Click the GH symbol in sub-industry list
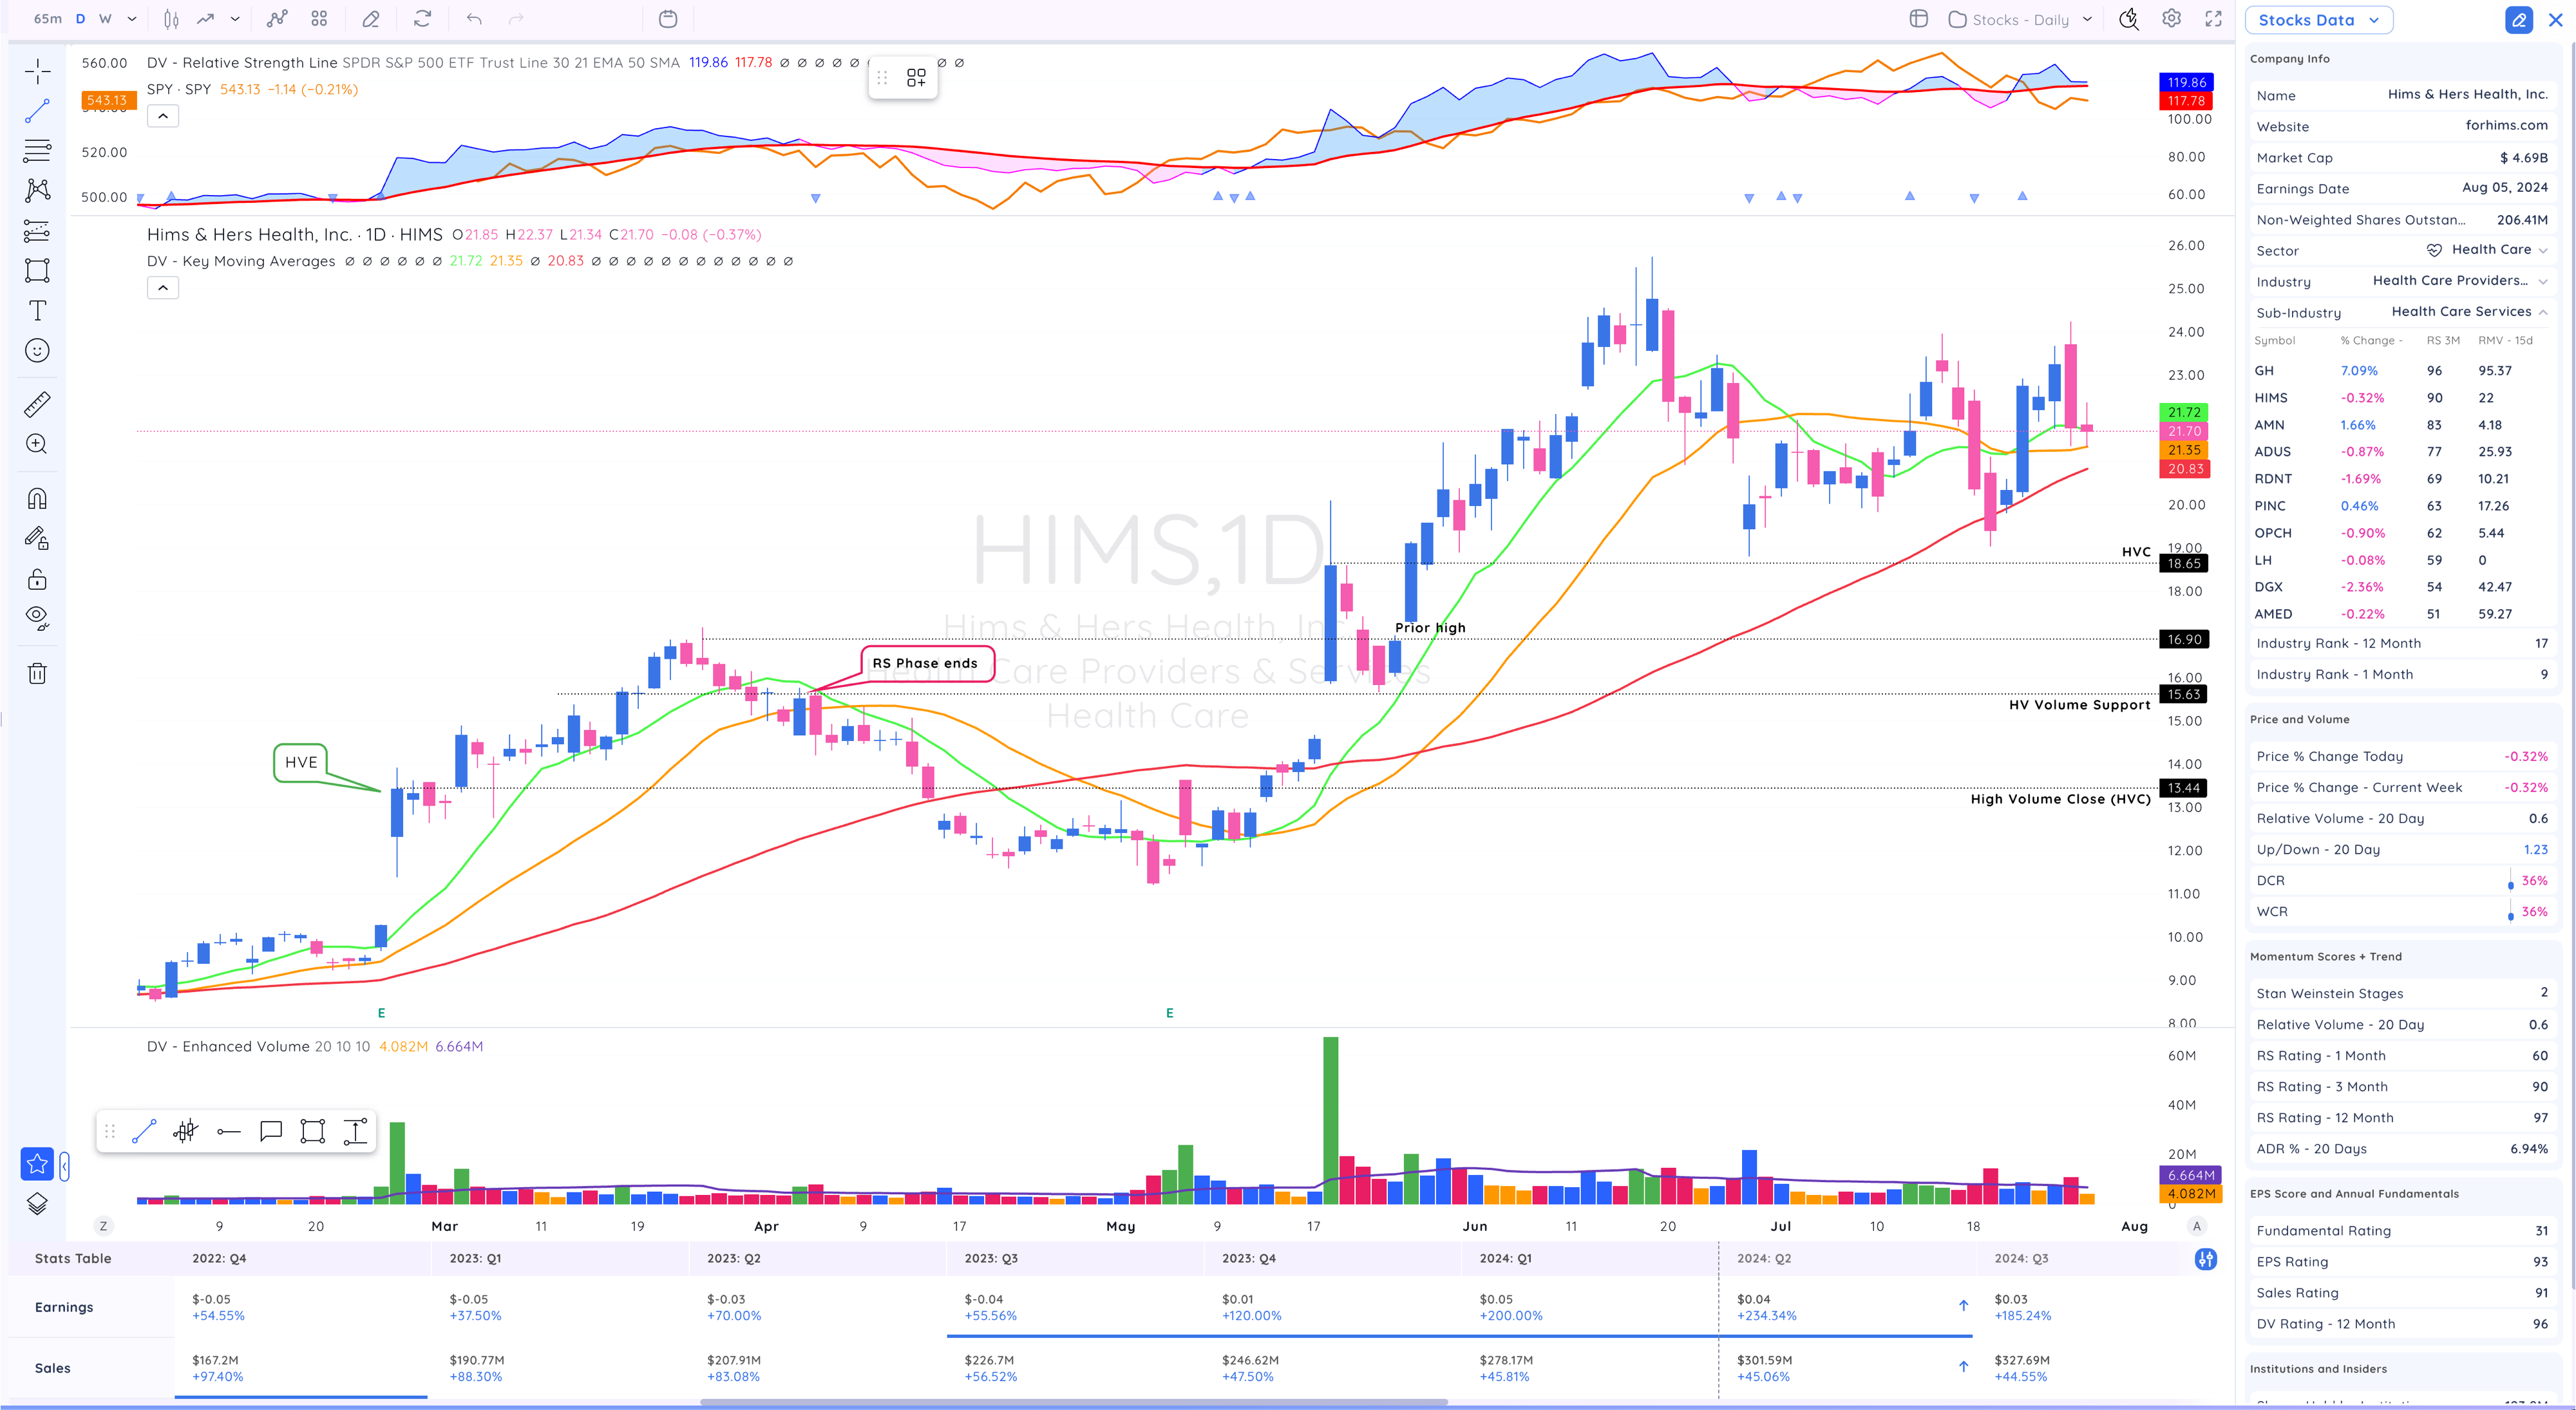Screen dimensions: 2576x1410 (2264, 371)
